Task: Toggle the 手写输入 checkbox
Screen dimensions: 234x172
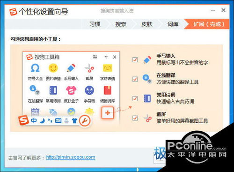Action: click(x=135, y=60)
